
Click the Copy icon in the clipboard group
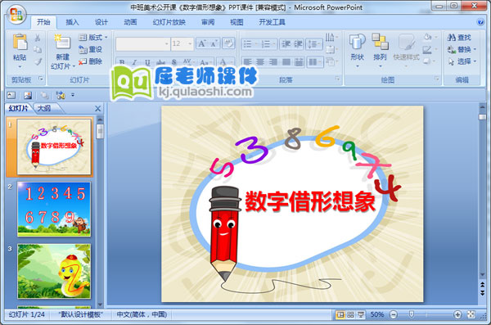pos(38,49)
